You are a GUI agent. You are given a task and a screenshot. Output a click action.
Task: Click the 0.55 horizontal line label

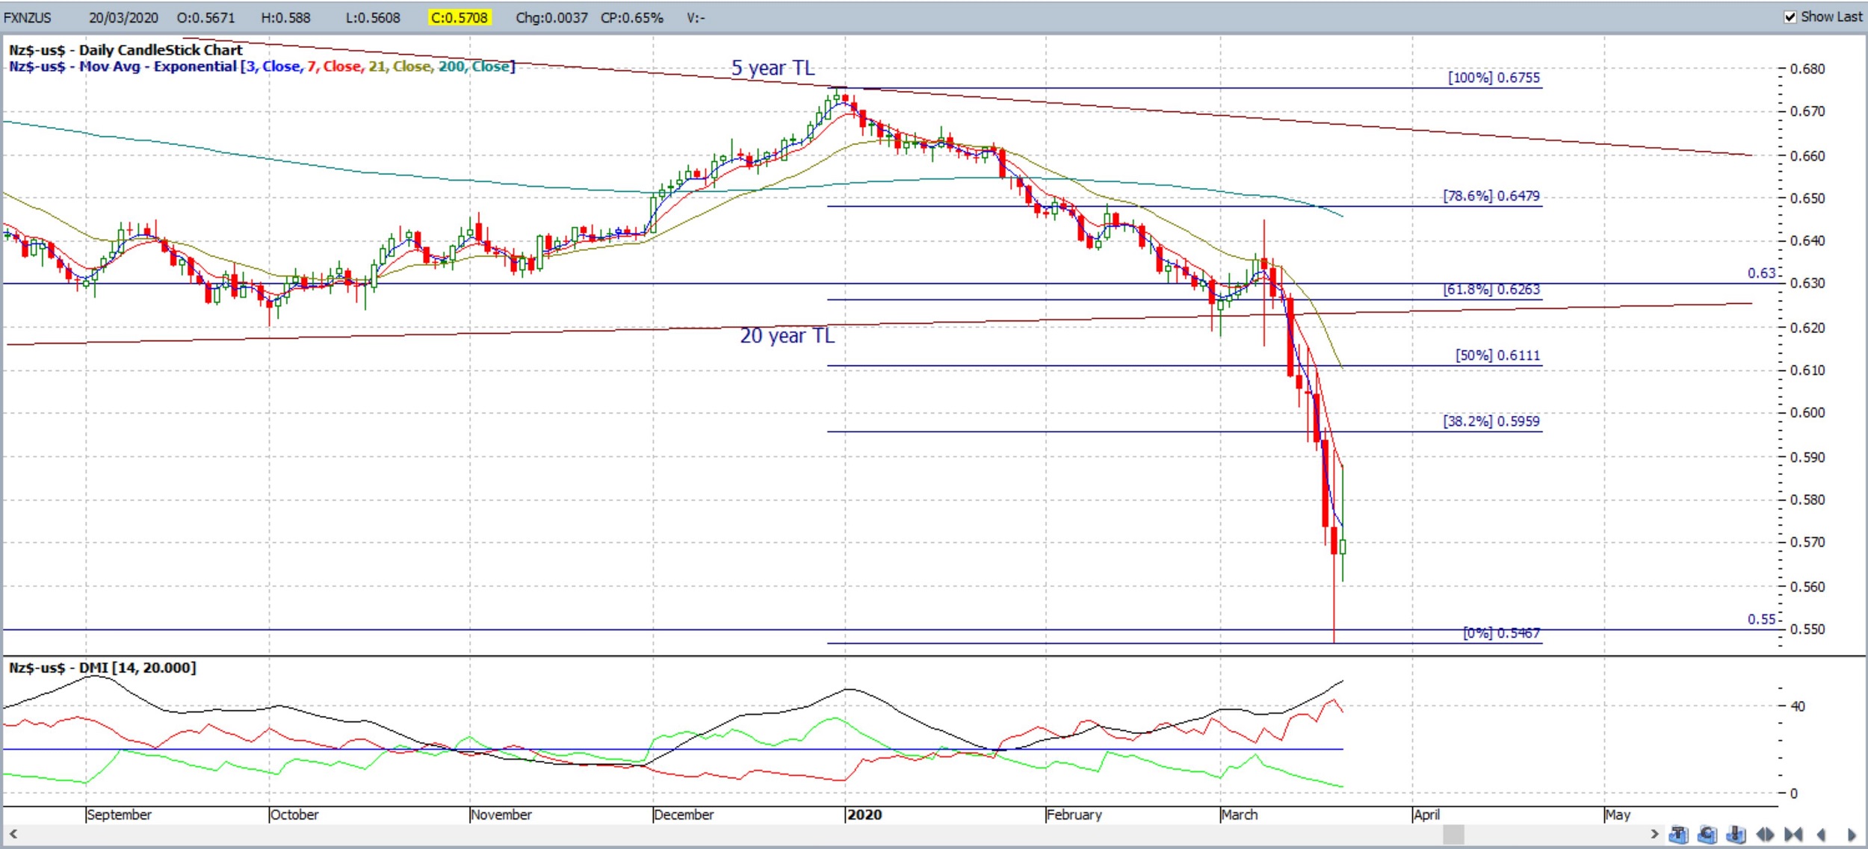point(1762,619)
